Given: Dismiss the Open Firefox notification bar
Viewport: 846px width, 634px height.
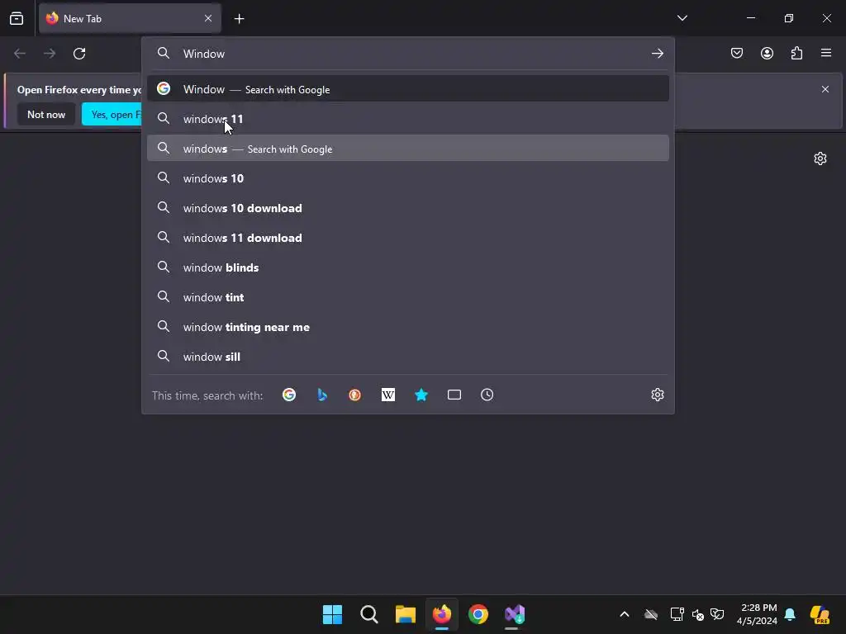Looking at the screenshot, I should pyautogui.click(x=825, y=89).
